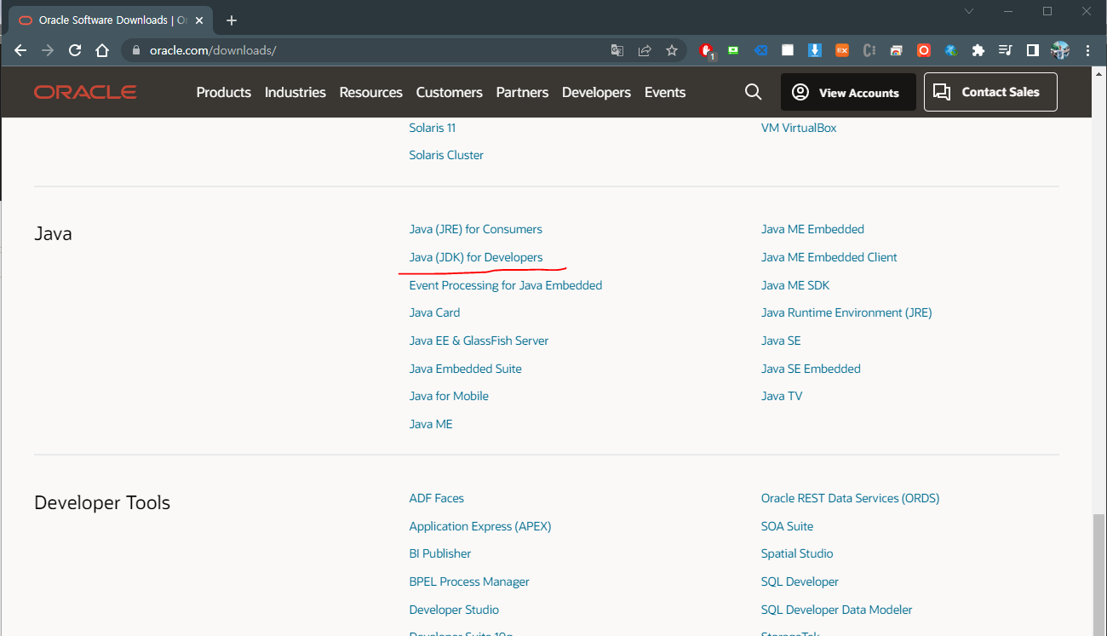Open the Spatial Studio link
The width and height of the screenshot is (1107, 636).
click(x=797, y=553)
